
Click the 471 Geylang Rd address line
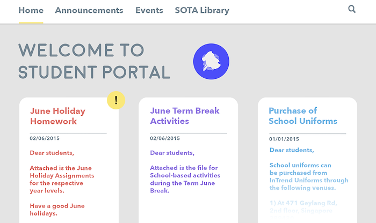coord(303,203)
